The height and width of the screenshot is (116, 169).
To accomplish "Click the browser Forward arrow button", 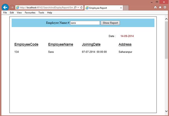I will point(12,7).
